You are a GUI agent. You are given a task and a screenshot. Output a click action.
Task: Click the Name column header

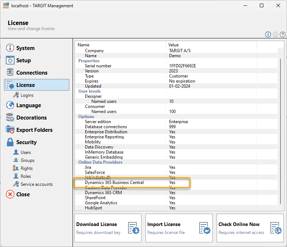point(120,45)
